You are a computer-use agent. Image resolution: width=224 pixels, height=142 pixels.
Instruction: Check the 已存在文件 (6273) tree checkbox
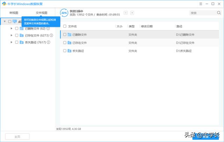(x=16, y=35)
